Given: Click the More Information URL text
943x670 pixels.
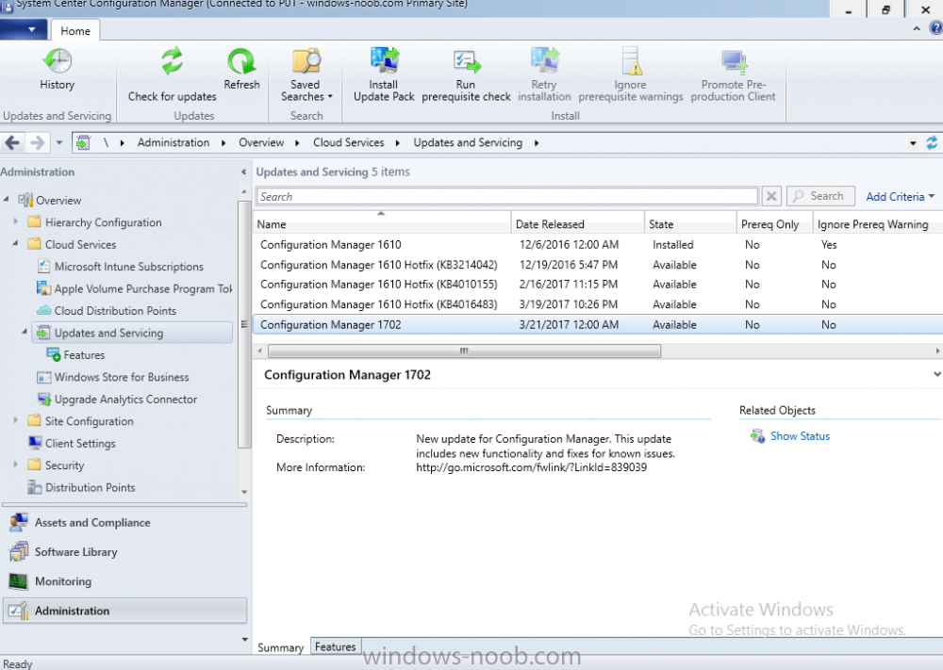Looking at the screenshot, I should (531, 467).
